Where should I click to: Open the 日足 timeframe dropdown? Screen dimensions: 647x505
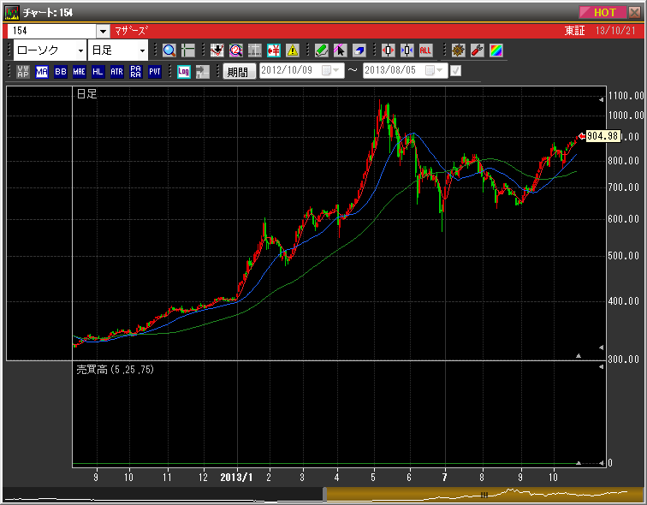[x=141, y=50]
